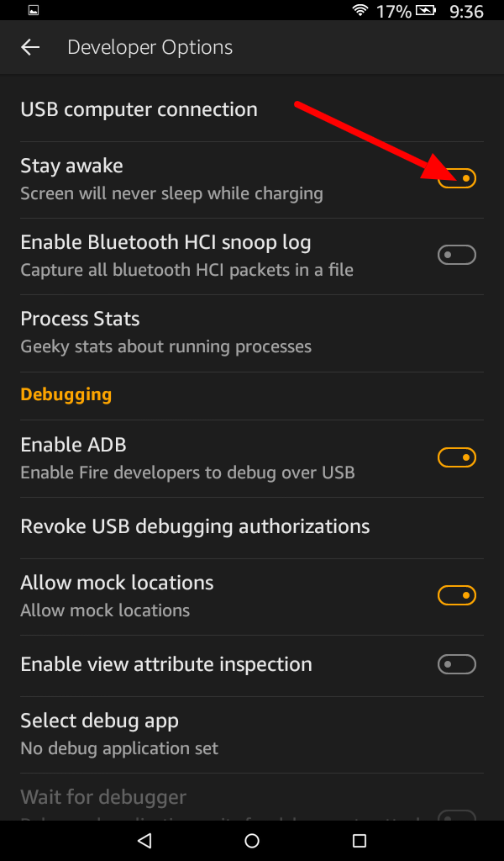Tap the Wait for debugger option
504x861 pixels.
103,797
